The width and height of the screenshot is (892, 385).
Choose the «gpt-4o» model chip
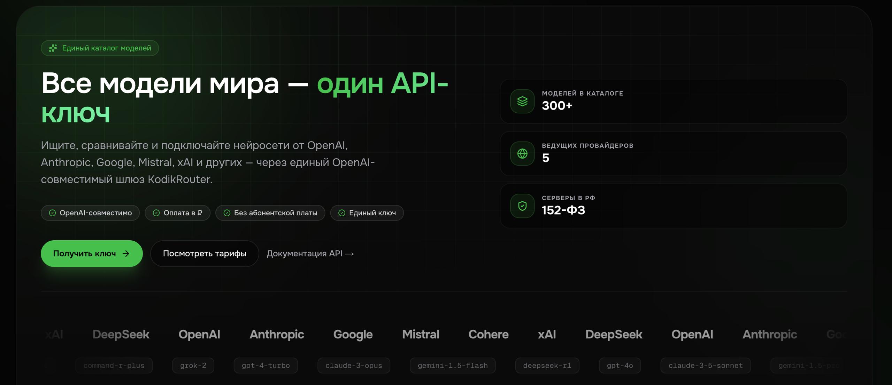tap(620, 366)
